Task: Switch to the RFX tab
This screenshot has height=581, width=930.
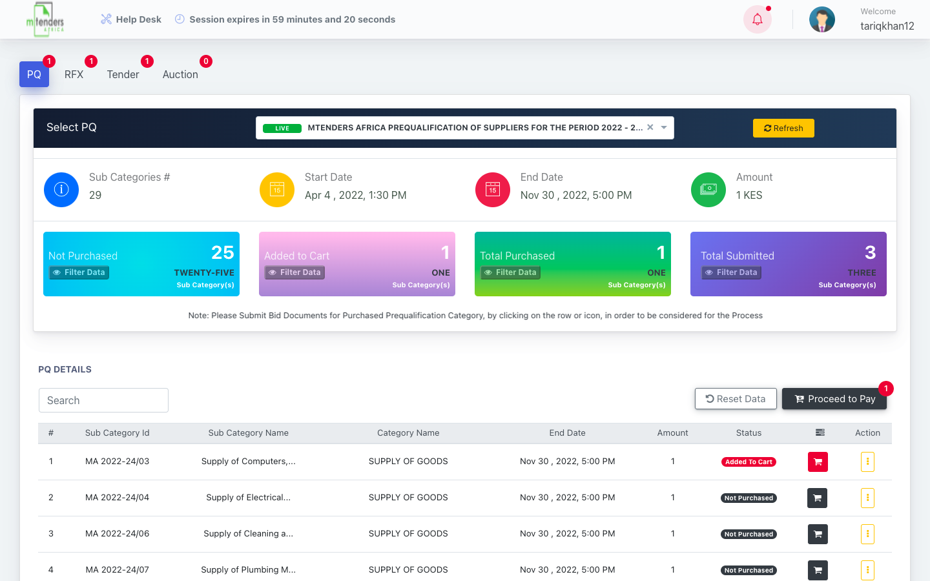Action: click(74, 74)
